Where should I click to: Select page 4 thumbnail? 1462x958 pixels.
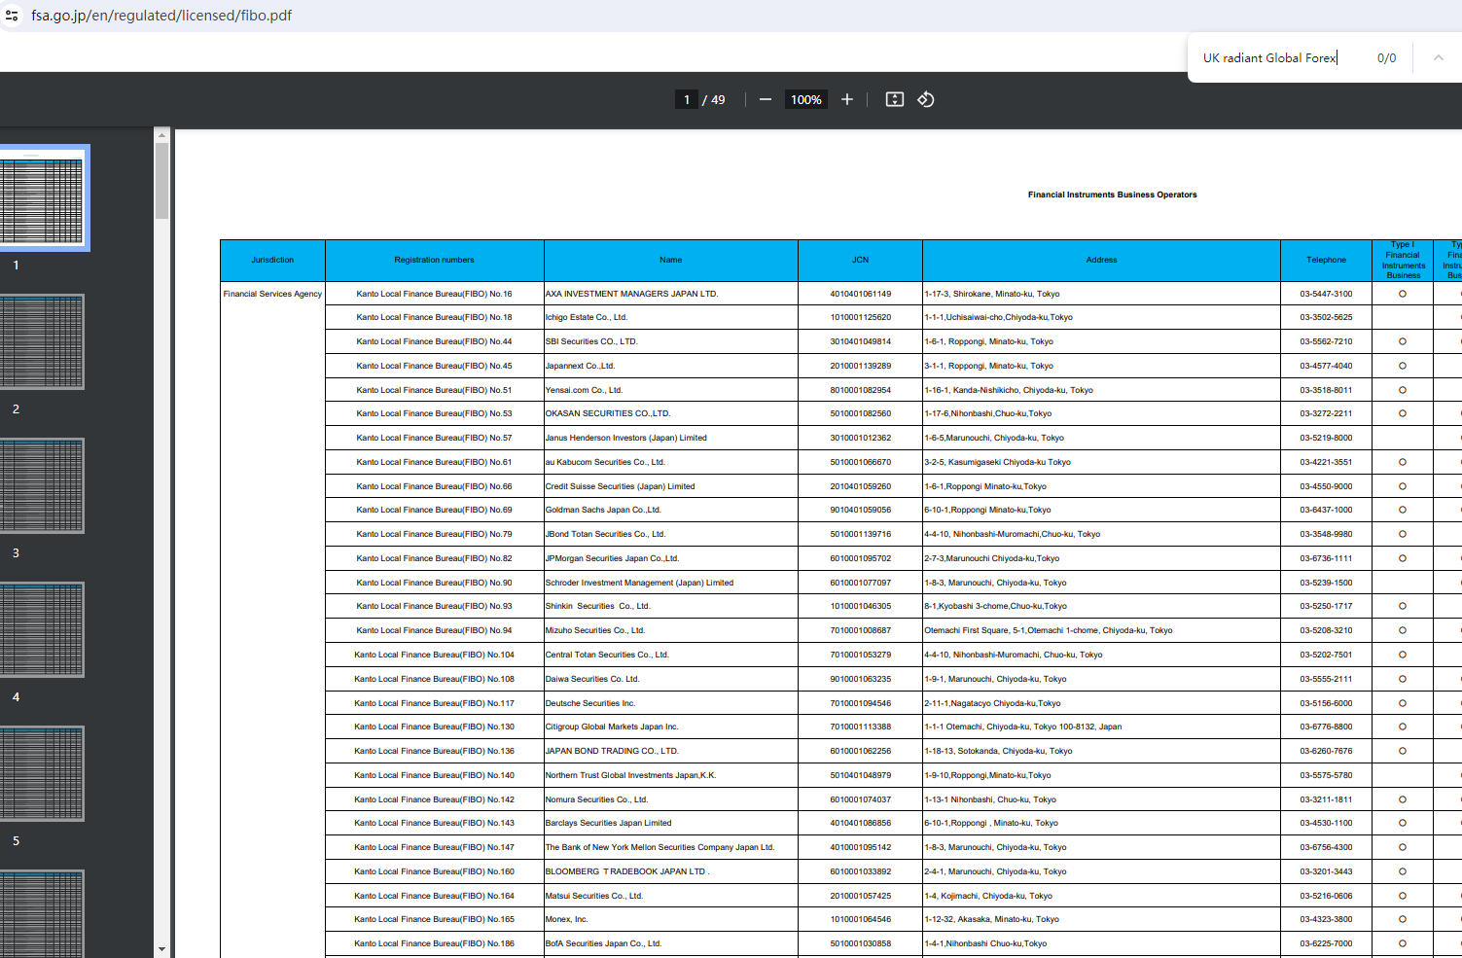pyautogui.click(x=42, y=629)
